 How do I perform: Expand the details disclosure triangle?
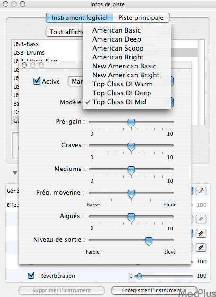click(15, 173)
